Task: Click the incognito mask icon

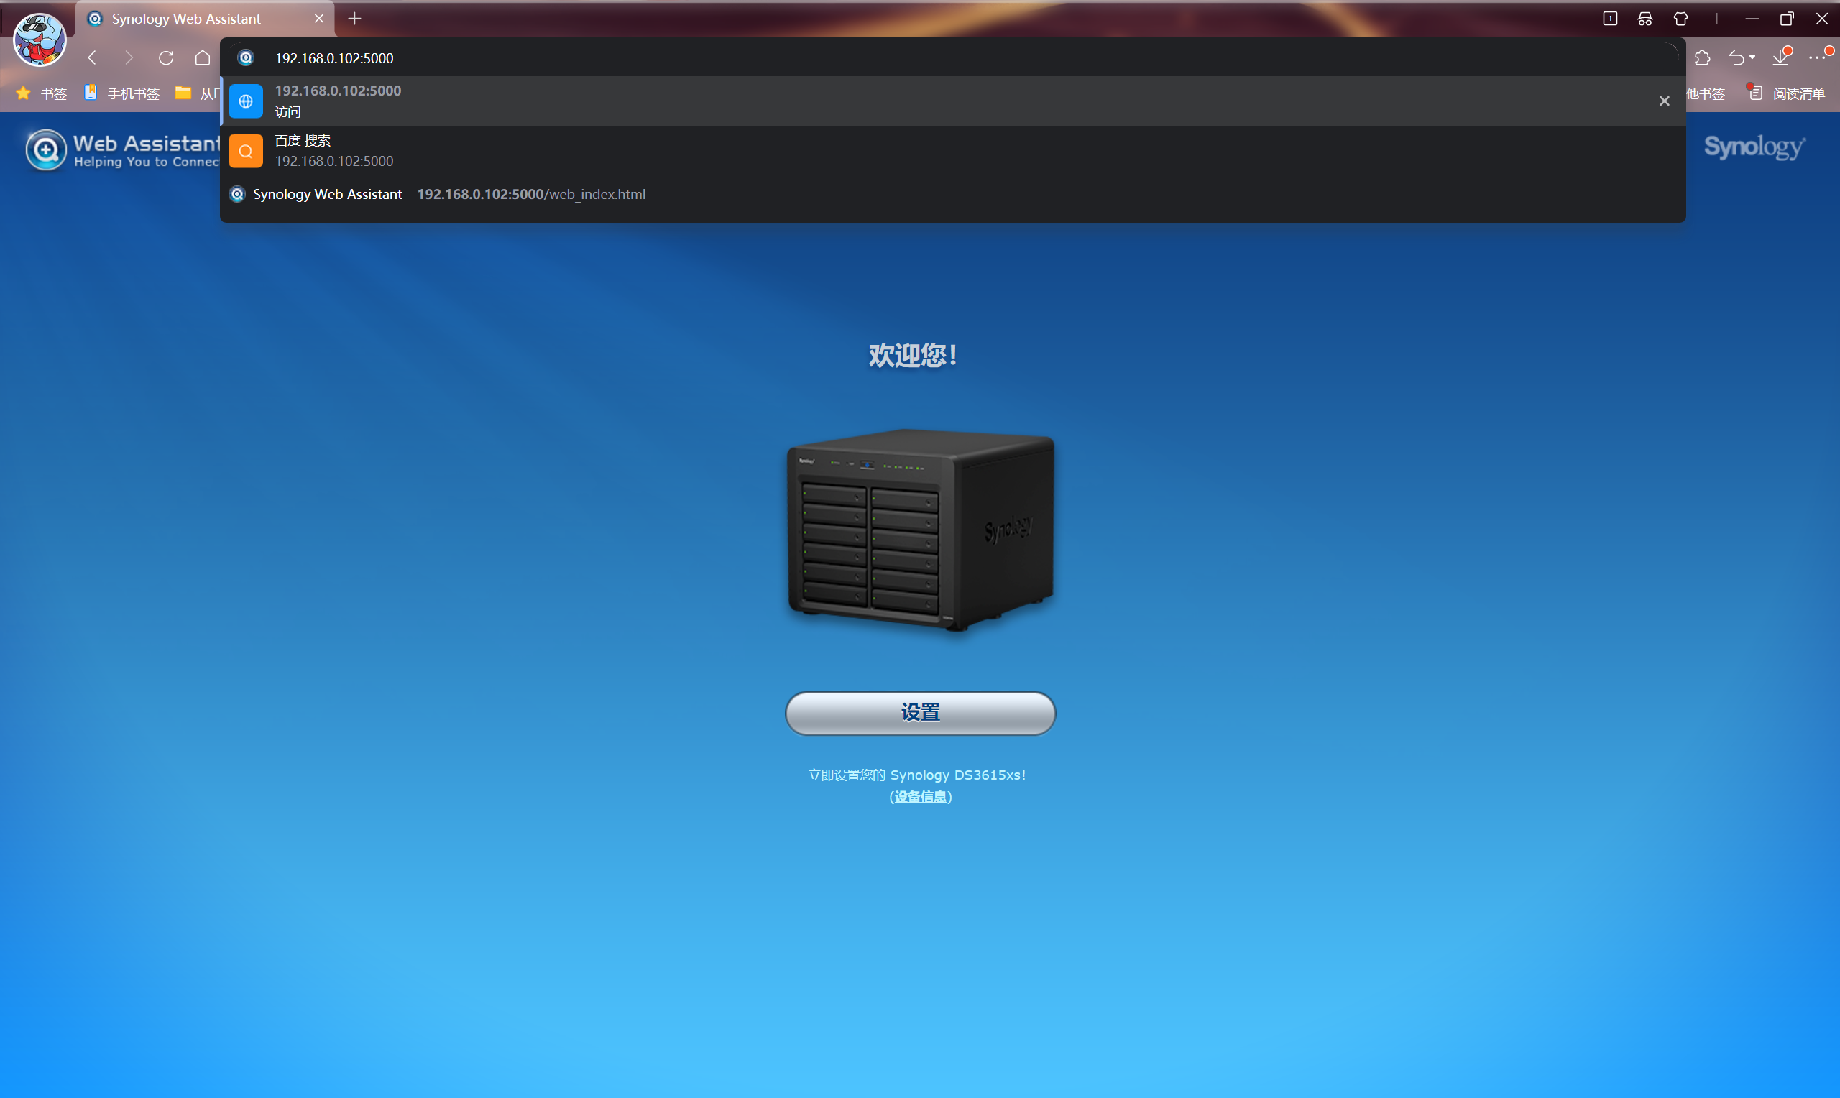Action: (x=1644, y=19)
